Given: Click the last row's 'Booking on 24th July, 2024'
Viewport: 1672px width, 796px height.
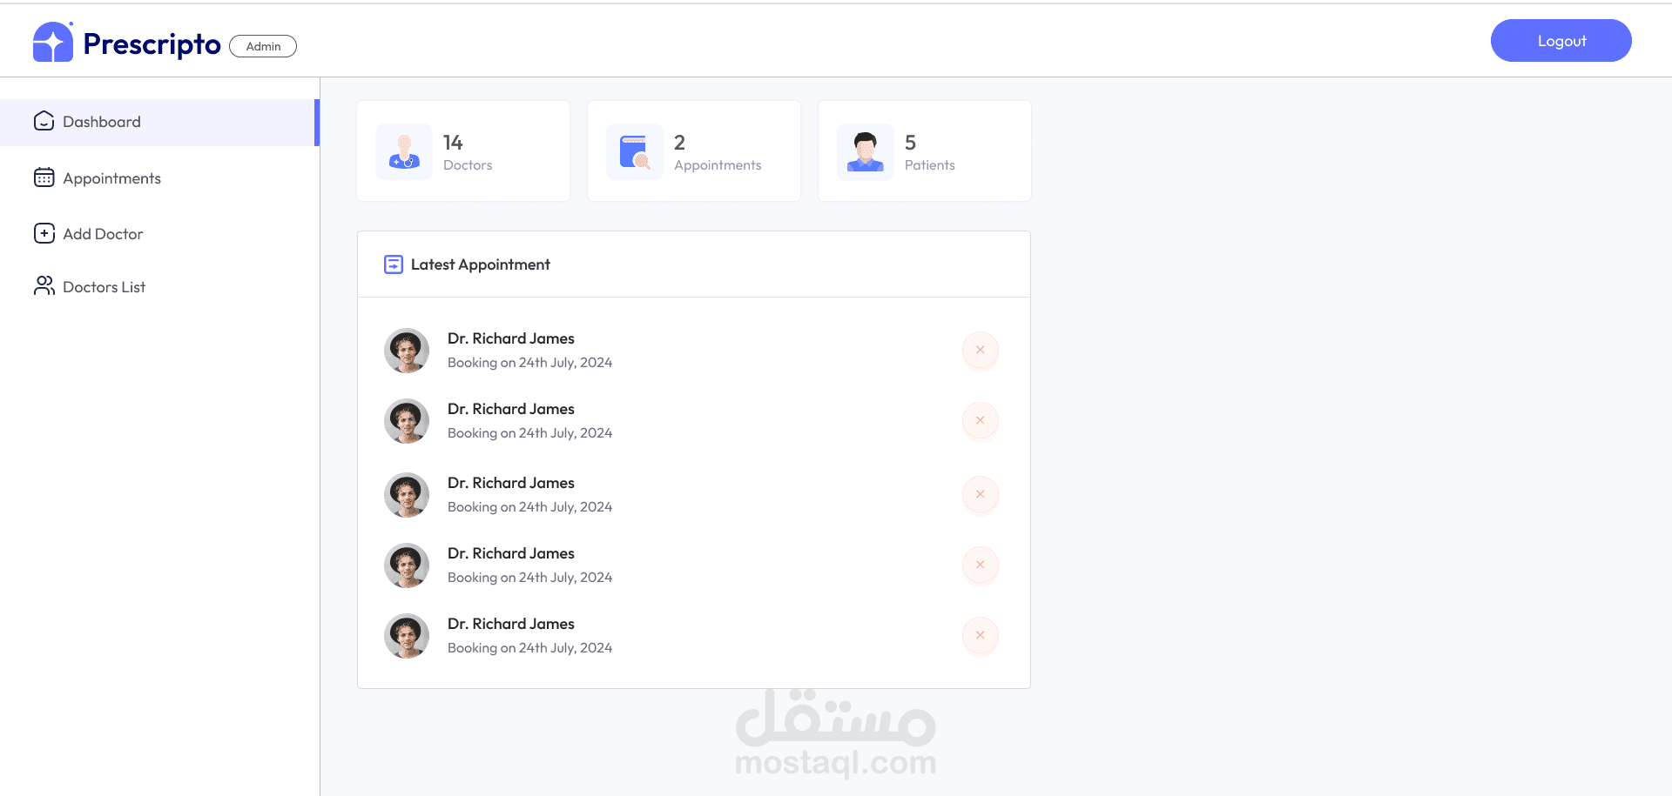Looking at the screenshot, I should click(529, 648).
